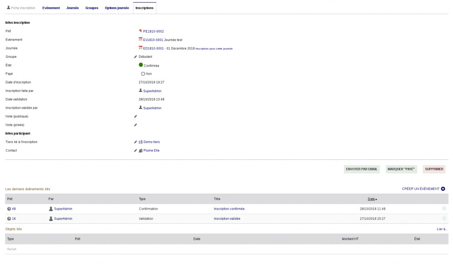Open SuperAdmin in Validation event row
The width and height of the screenshot is (453, 264).
coord(63,219)
